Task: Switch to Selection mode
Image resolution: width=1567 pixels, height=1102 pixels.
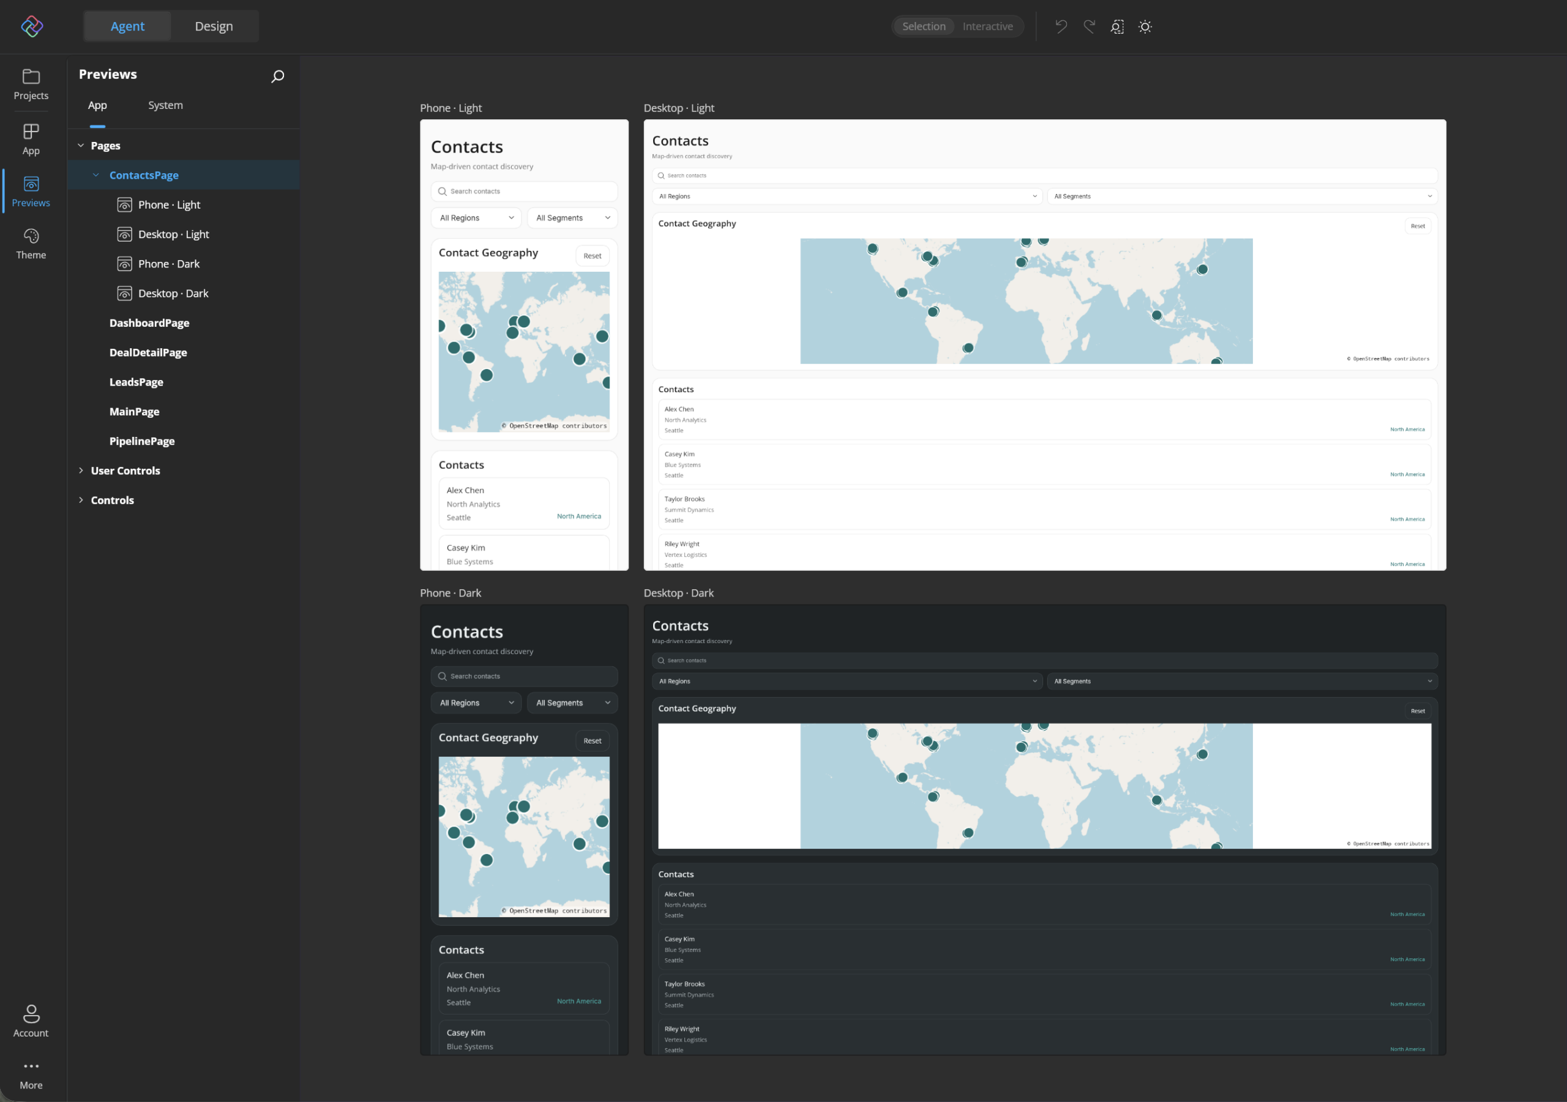Action: 924,26
